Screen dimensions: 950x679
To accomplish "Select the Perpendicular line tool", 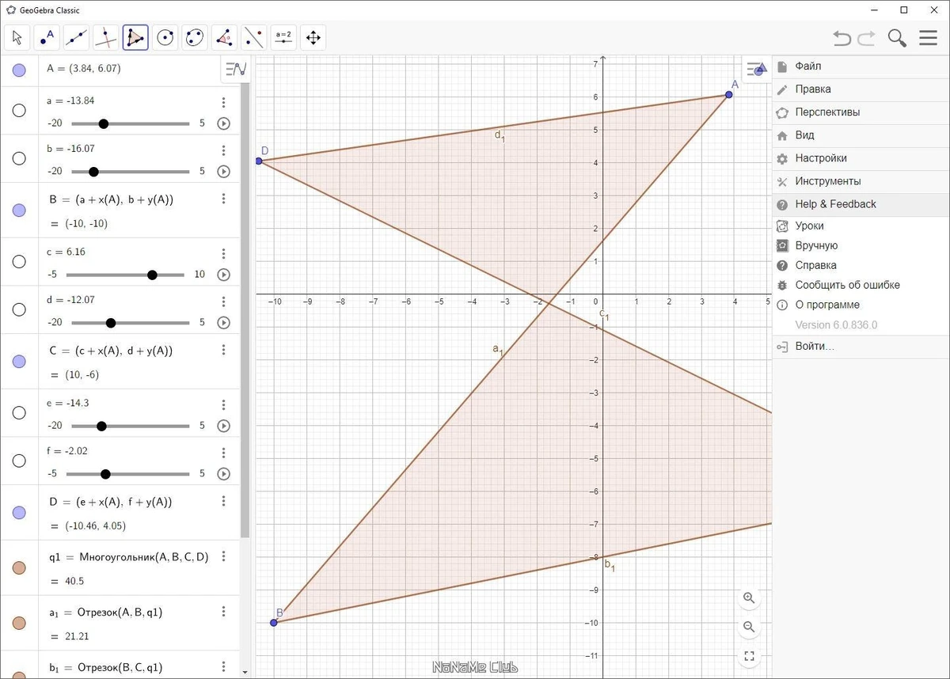I will coord(106,37).
